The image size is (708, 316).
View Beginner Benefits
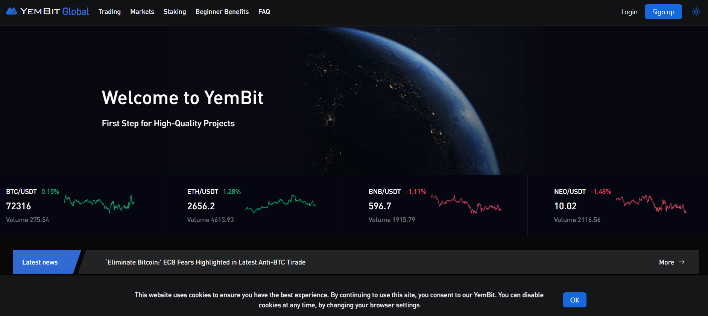click(222, 12)
